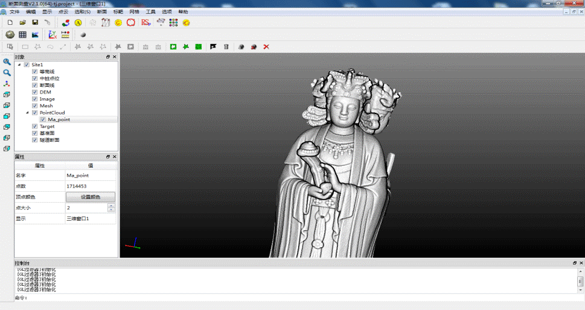Close the 属性 properties panel
The height and width of the screenshot is (310, 585).
pos(114,157)
